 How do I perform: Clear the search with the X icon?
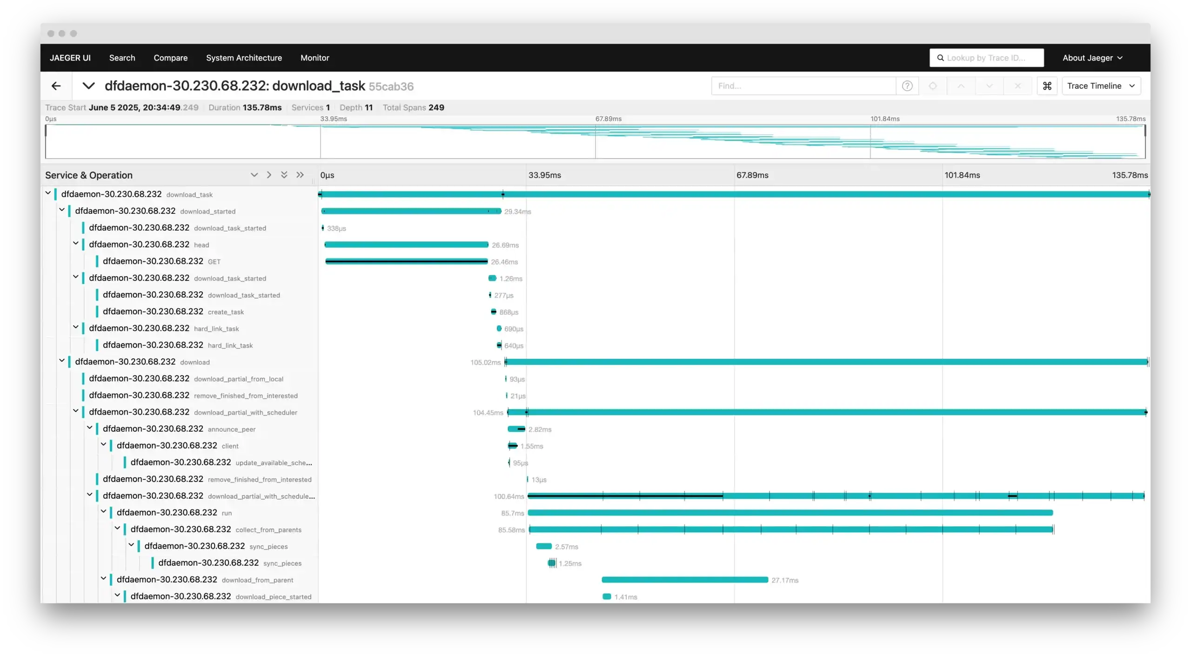[1018, 86]
